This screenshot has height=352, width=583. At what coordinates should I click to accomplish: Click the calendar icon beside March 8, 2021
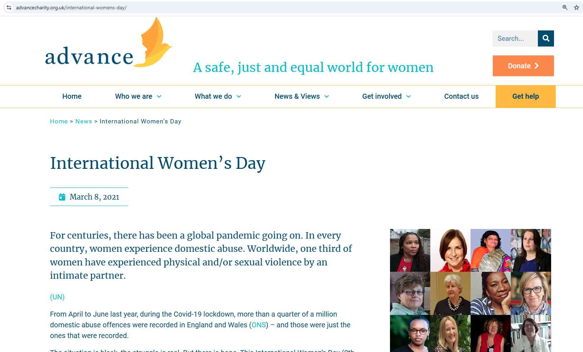[62, 197]
